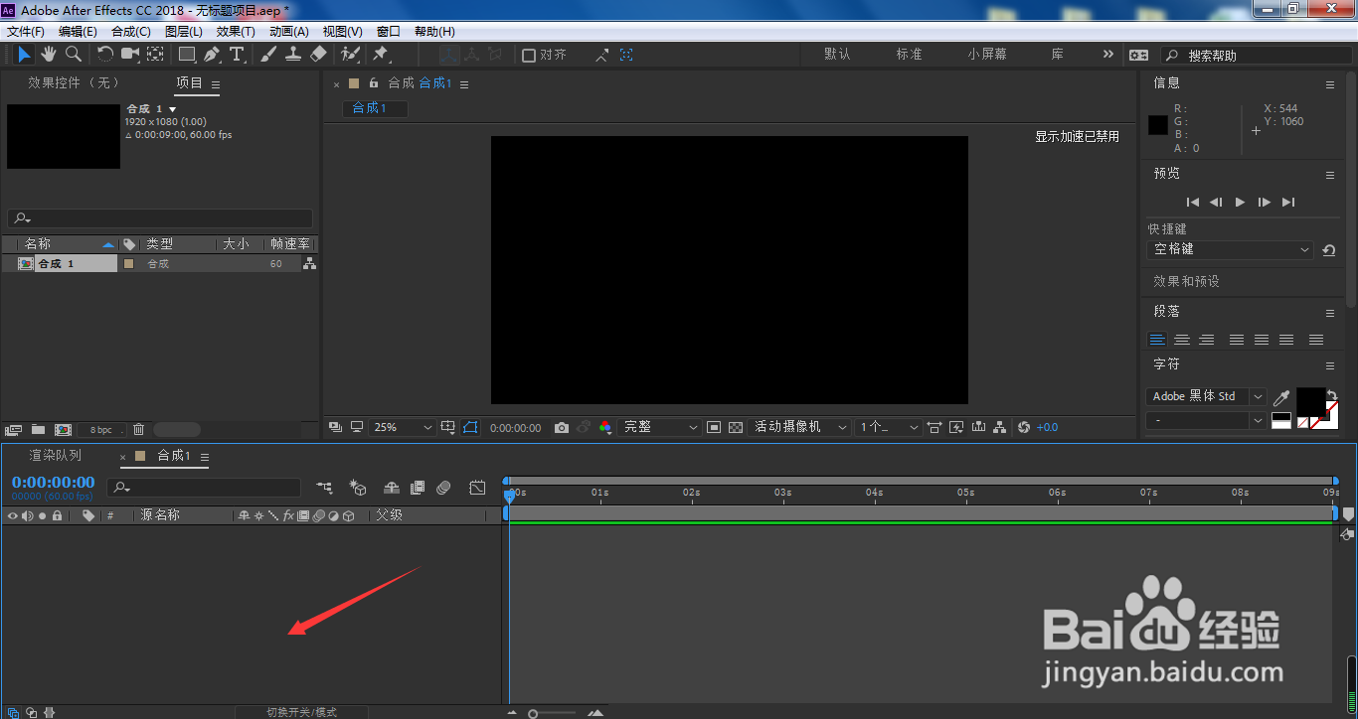The width and height of the screenshot is (1358, 719).
Task: Switch to the 渲染队列 tab
Action: point(56,456)
